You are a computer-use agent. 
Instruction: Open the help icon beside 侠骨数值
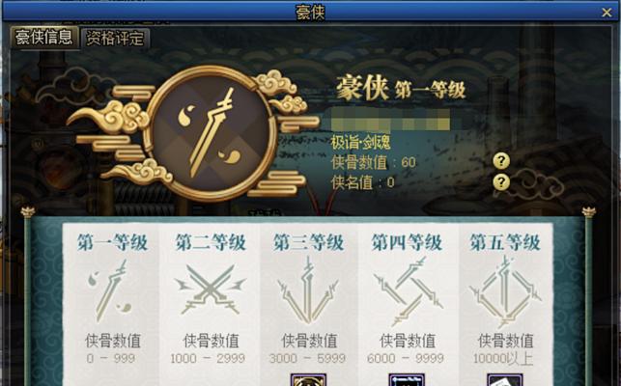501,161
